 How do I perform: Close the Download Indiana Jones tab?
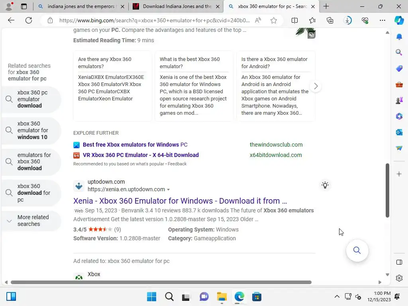(218, 6)
